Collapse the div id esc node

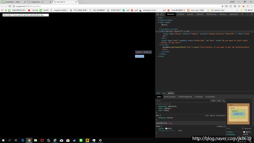tap(160, 31)
